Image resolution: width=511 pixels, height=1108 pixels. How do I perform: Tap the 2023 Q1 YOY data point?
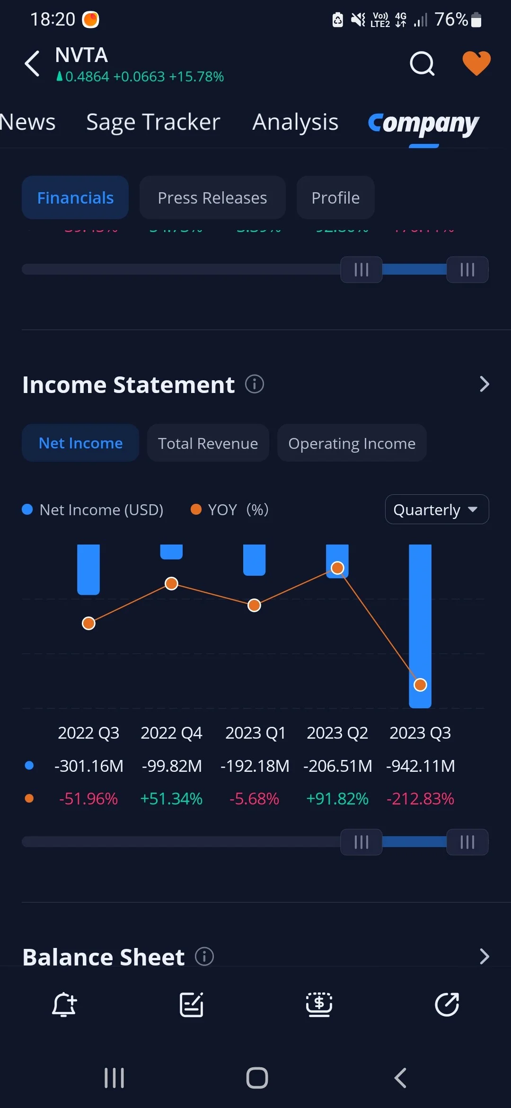(255, 605)
